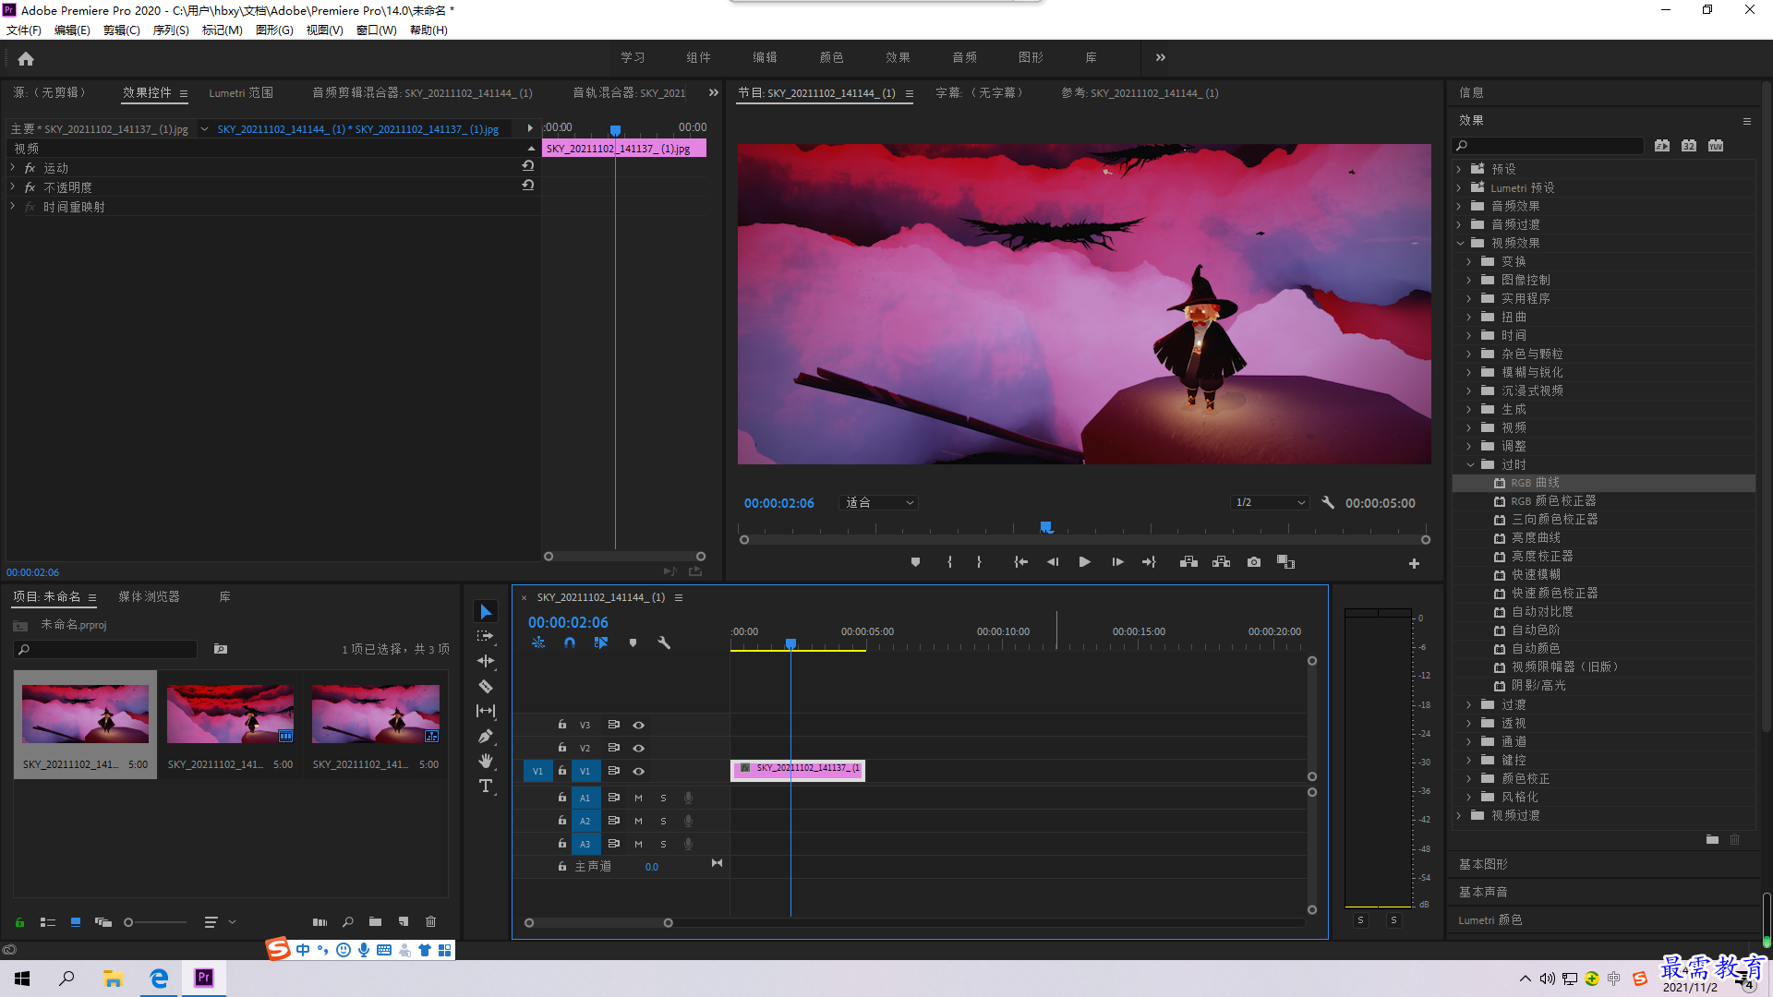1773x997 pixels.
Task: Expand the 预设 presets folder
Action: coord(1460,169)
